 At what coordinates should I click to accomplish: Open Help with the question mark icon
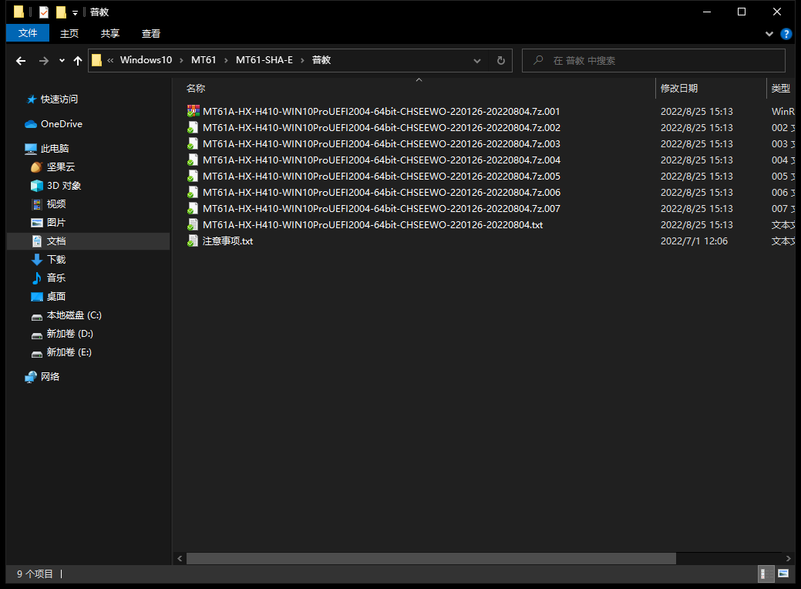(x=786, y=34)
